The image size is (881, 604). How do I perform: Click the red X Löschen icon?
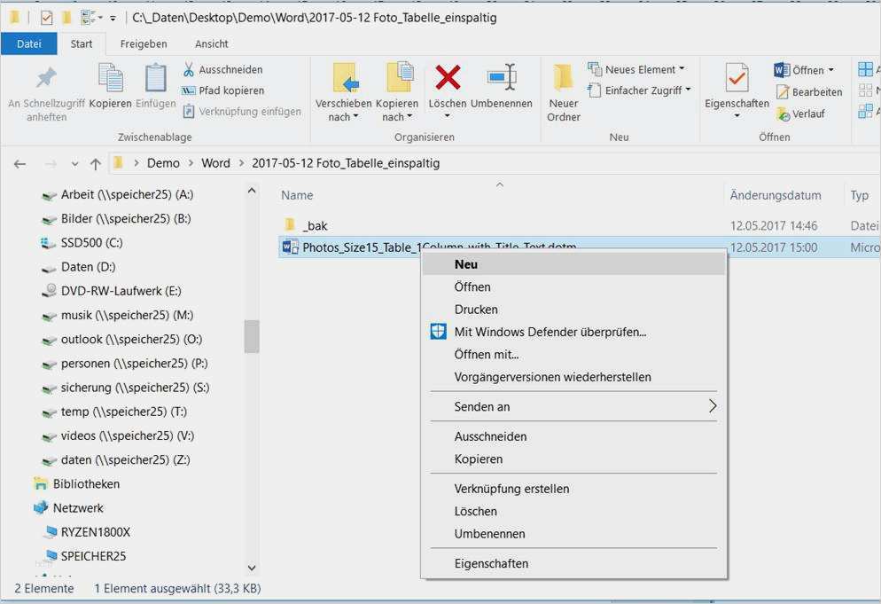(448, 78)
